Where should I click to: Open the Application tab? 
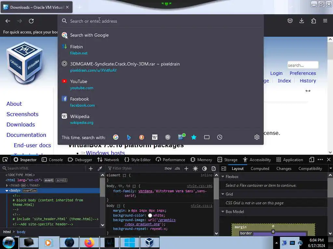(x=290, y=160)
